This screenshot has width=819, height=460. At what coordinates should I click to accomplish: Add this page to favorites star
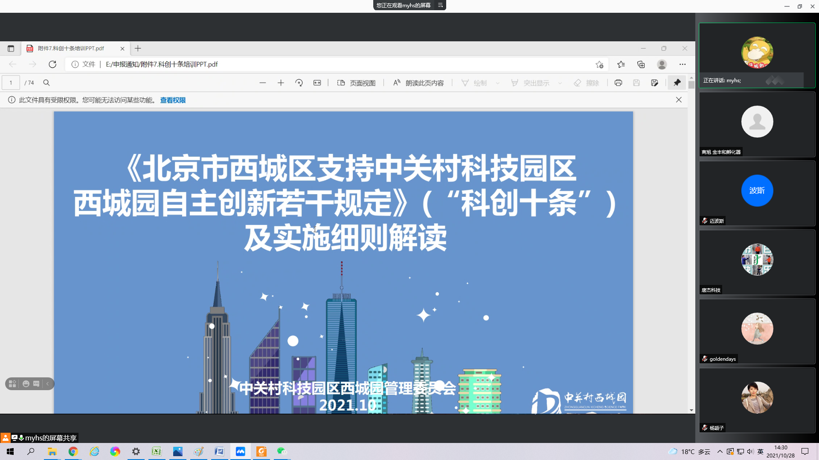(x=599, y=64)
